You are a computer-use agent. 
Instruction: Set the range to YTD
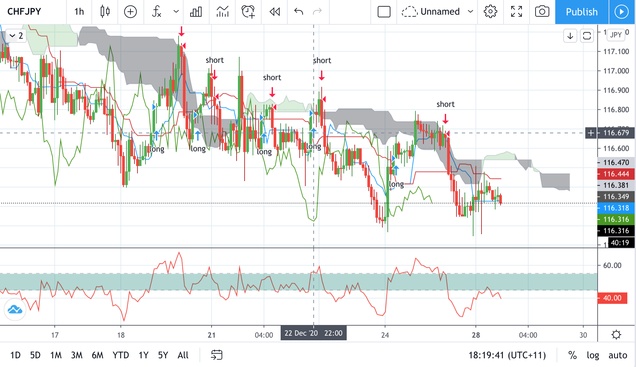[x=121, y=355]
